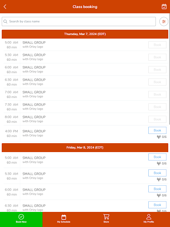The image size is (170, 227).
Task: Click the Thursday, Mar 7, 2024 date header
Action: pos(85,34)
